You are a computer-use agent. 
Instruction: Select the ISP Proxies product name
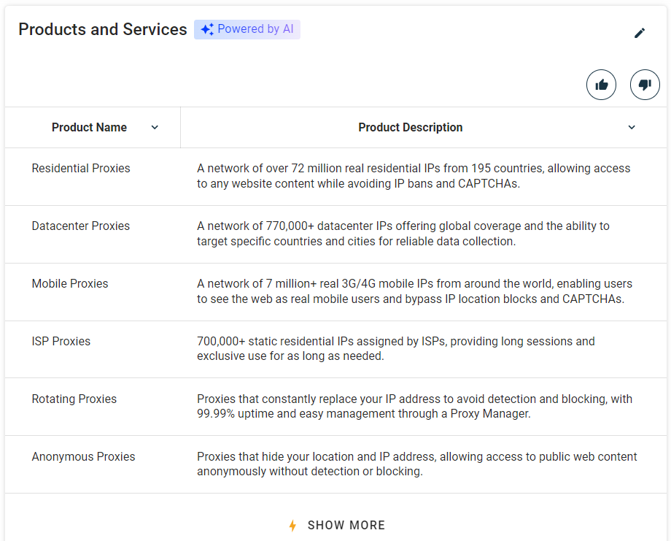click(x=61, y=341)
